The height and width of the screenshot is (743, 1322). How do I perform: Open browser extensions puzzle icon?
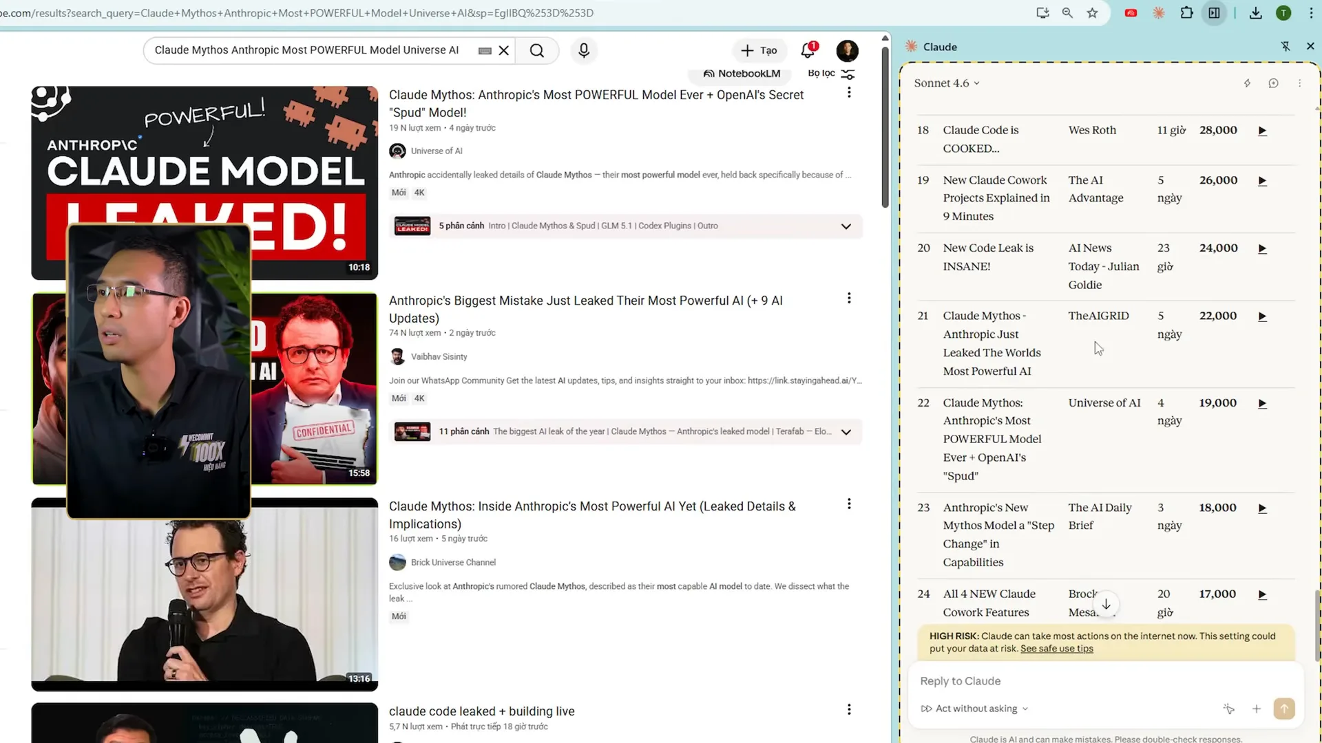[x=1186, y=13]
